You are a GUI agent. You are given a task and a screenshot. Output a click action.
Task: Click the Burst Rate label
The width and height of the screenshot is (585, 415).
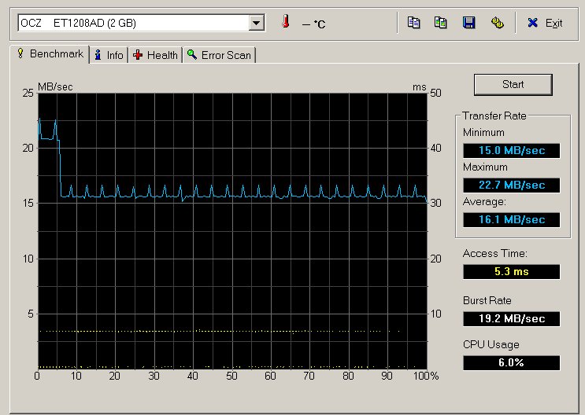pos(487,300)
